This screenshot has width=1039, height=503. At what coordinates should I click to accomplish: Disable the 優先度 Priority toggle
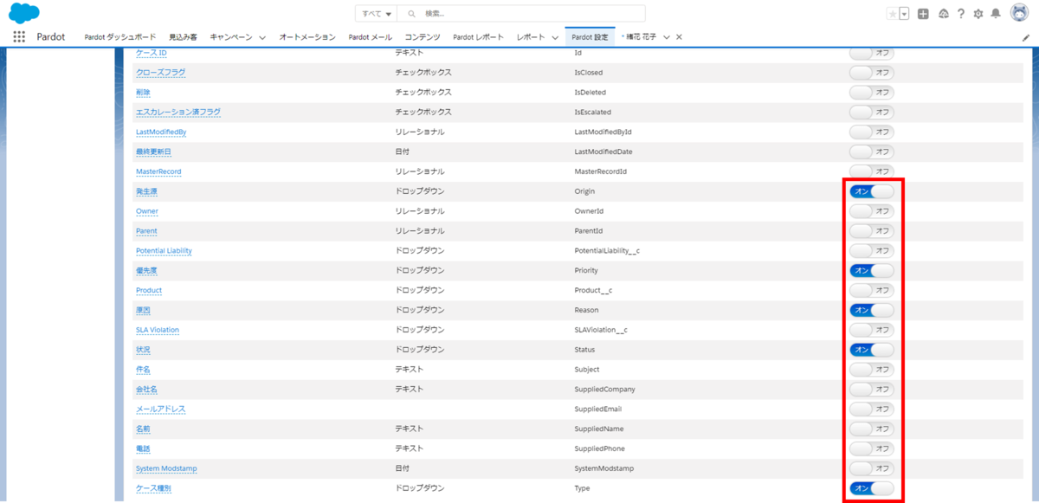pyautogui.click(x=871, y=270)
